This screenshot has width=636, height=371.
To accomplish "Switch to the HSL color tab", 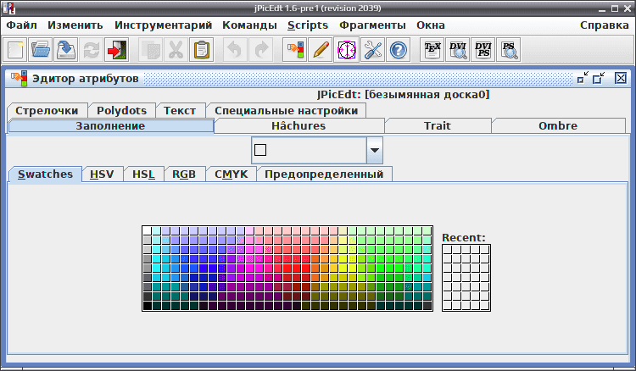I will coord(143,174).
